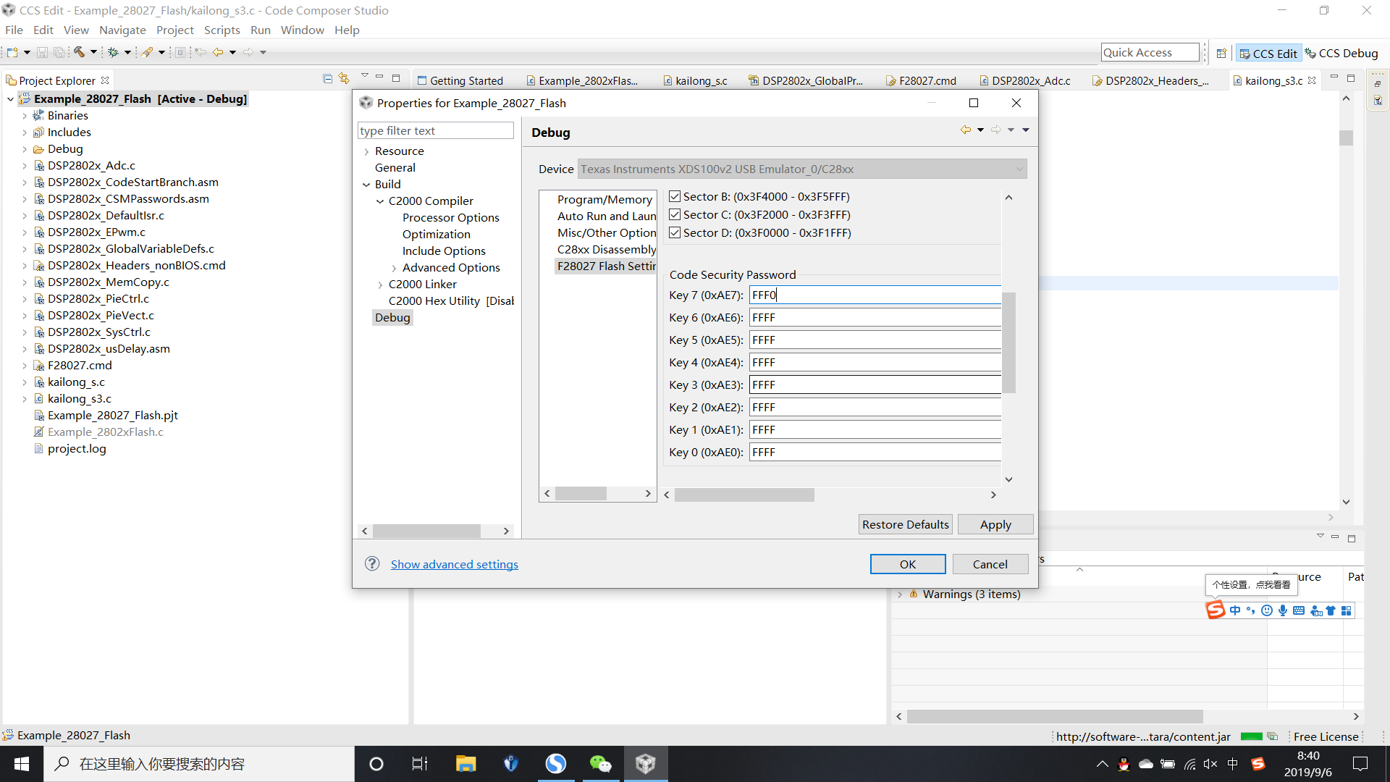Click the Flash settings vertical scrollbar thumb

(1008, 342)
